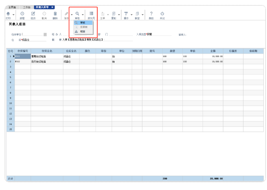267x190 pixels.
Task: Expand the dropdown arrow beside 复制
Action: point(119,15)
